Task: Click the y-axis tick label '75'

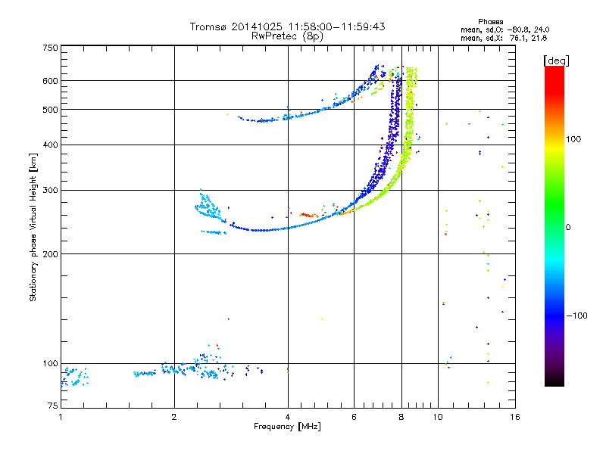Action: click(53, 406)
